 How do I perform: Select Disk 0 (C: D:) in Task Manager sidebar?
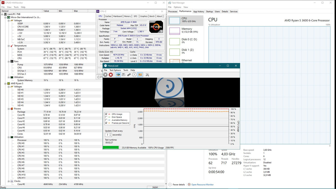coord(186,41)
